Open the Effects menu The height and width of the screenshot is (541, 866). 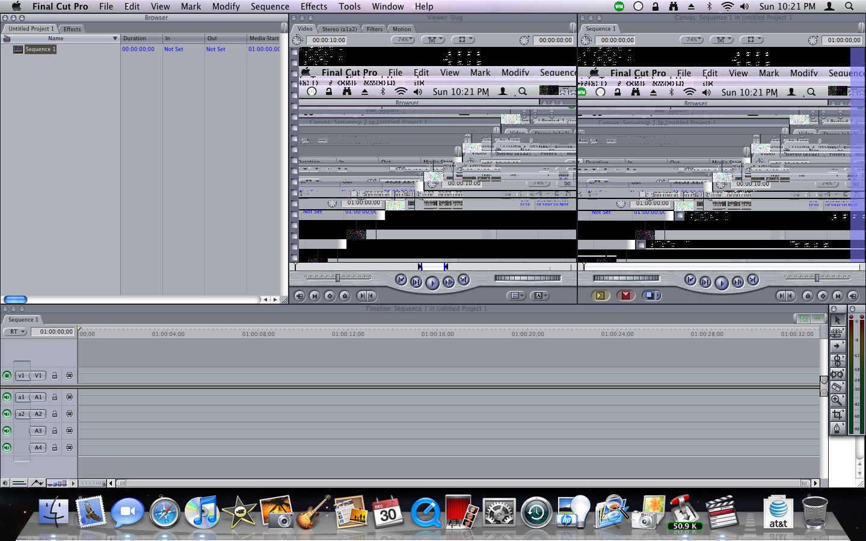(314, 6)
